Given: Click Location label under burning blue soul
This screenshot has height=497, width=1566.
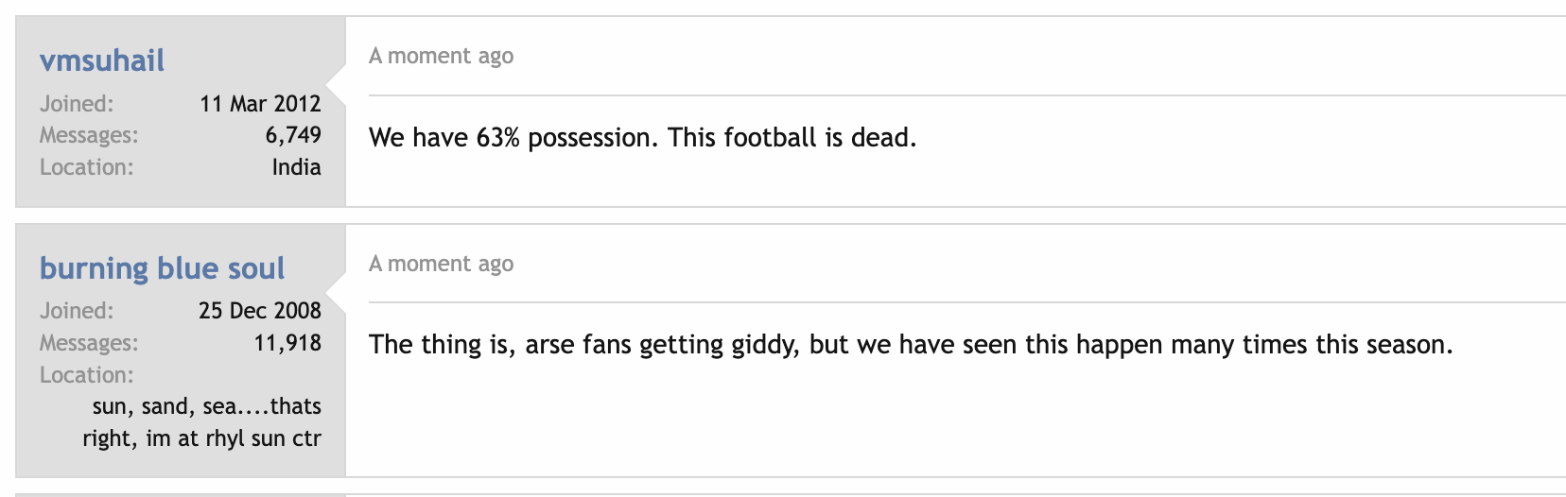Looking at the screenshot, I should click(87, 375).
